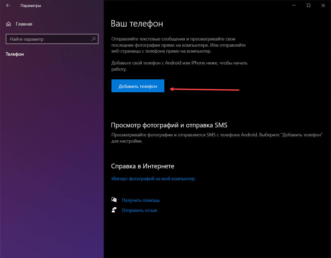
Task: Click the Отправить отзыв link
Action: pyautogui.click(x=139, y=210)
